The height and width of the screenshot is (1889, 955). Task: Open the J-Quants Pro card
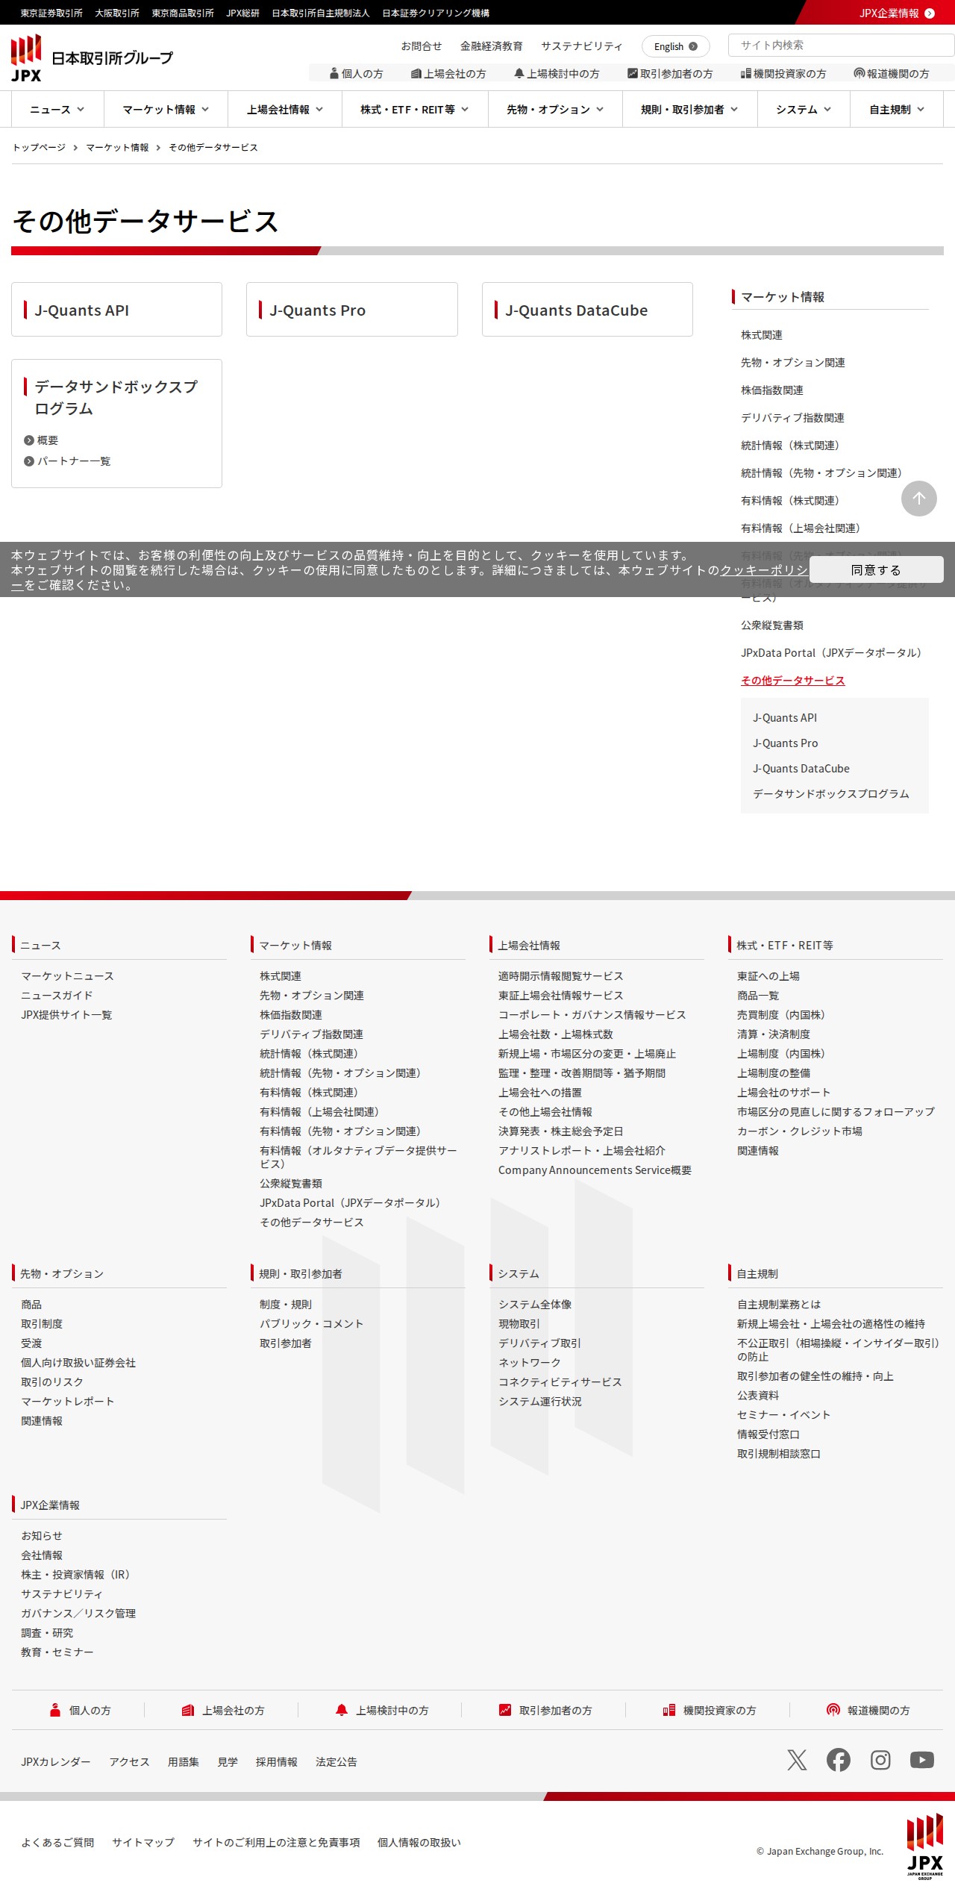pos(352,310)
